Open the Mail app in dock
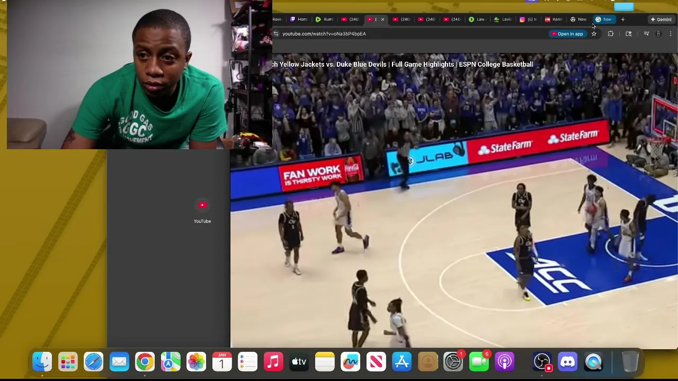This screenshot has height=381, width=678. coord(119,362)
